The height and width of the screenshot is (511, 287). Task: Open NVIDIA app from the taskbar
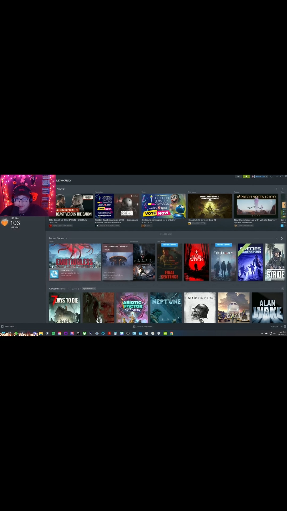(165, 333)
